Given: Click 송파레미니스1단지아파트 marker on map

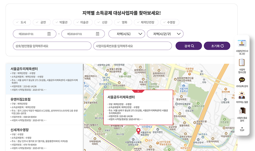Looking at the screenshot, I should point(140,67).
